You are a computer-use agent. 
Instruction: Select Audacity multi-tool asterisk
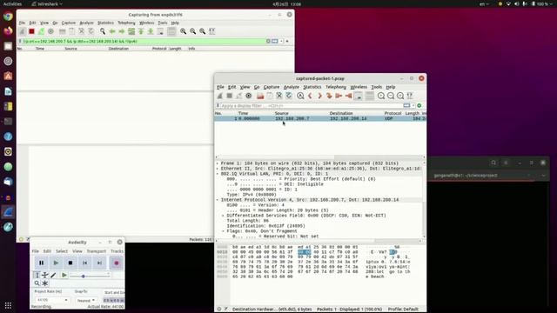[45, 283]
